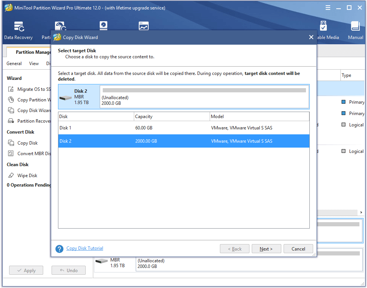
Task: Click the 60.00 GB capacity cell
Action: (x=144, y=128)
